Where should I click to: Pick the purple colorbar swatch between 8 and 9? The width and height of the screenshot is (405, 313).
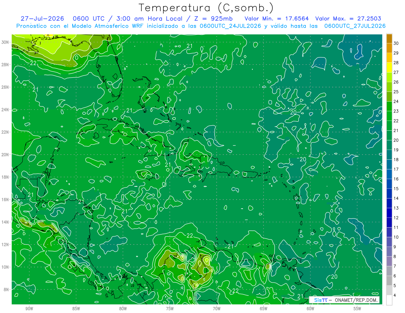pyautogui.click(x=389, y=252)
